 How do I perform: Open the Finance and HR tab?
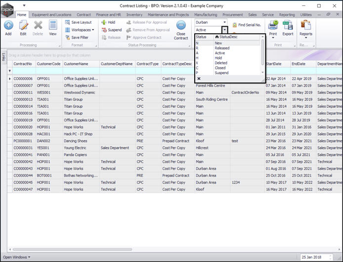[109, 15]
